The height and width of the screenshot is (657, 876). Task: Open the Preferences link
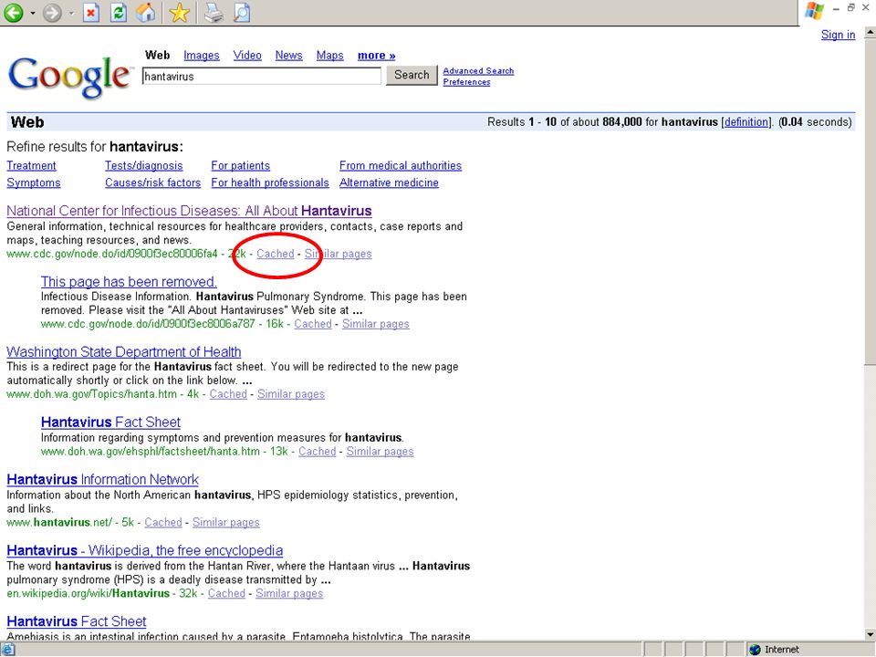point(466,82)
